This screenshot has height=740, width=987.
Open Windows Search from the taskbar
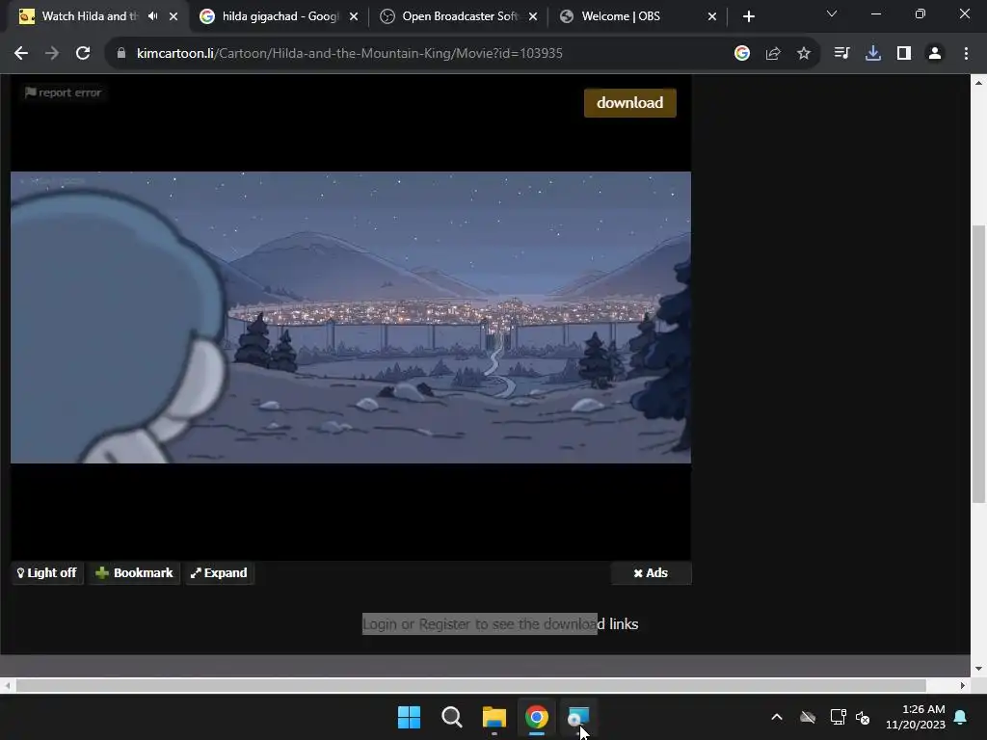452,717
